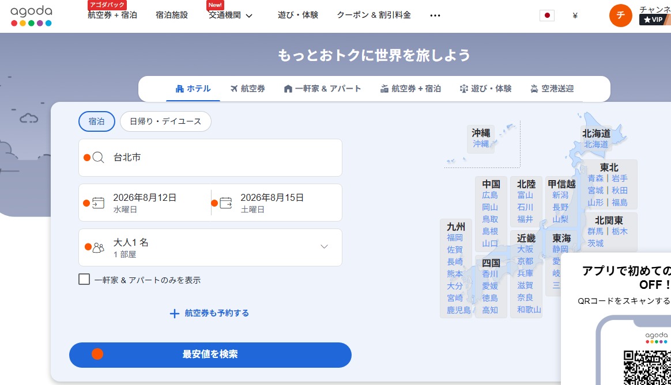This screenshot has width=671, height=385.
Task: Open 宿泊施設 header menu
Action: [x=172, y=15]
